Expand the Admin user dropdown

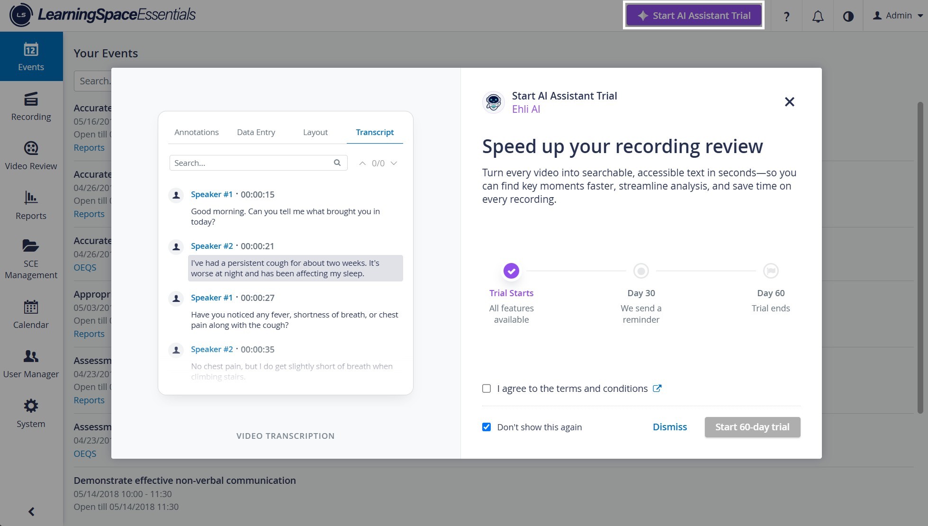898,16
